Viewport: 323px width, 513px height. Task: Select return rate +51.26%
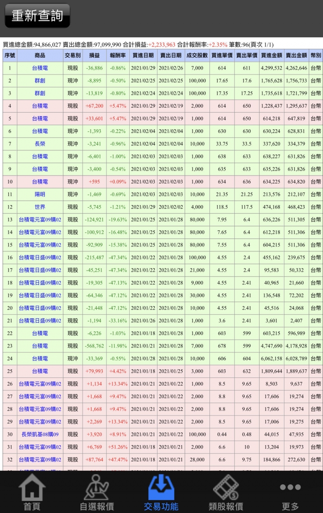tap(118, 447)
